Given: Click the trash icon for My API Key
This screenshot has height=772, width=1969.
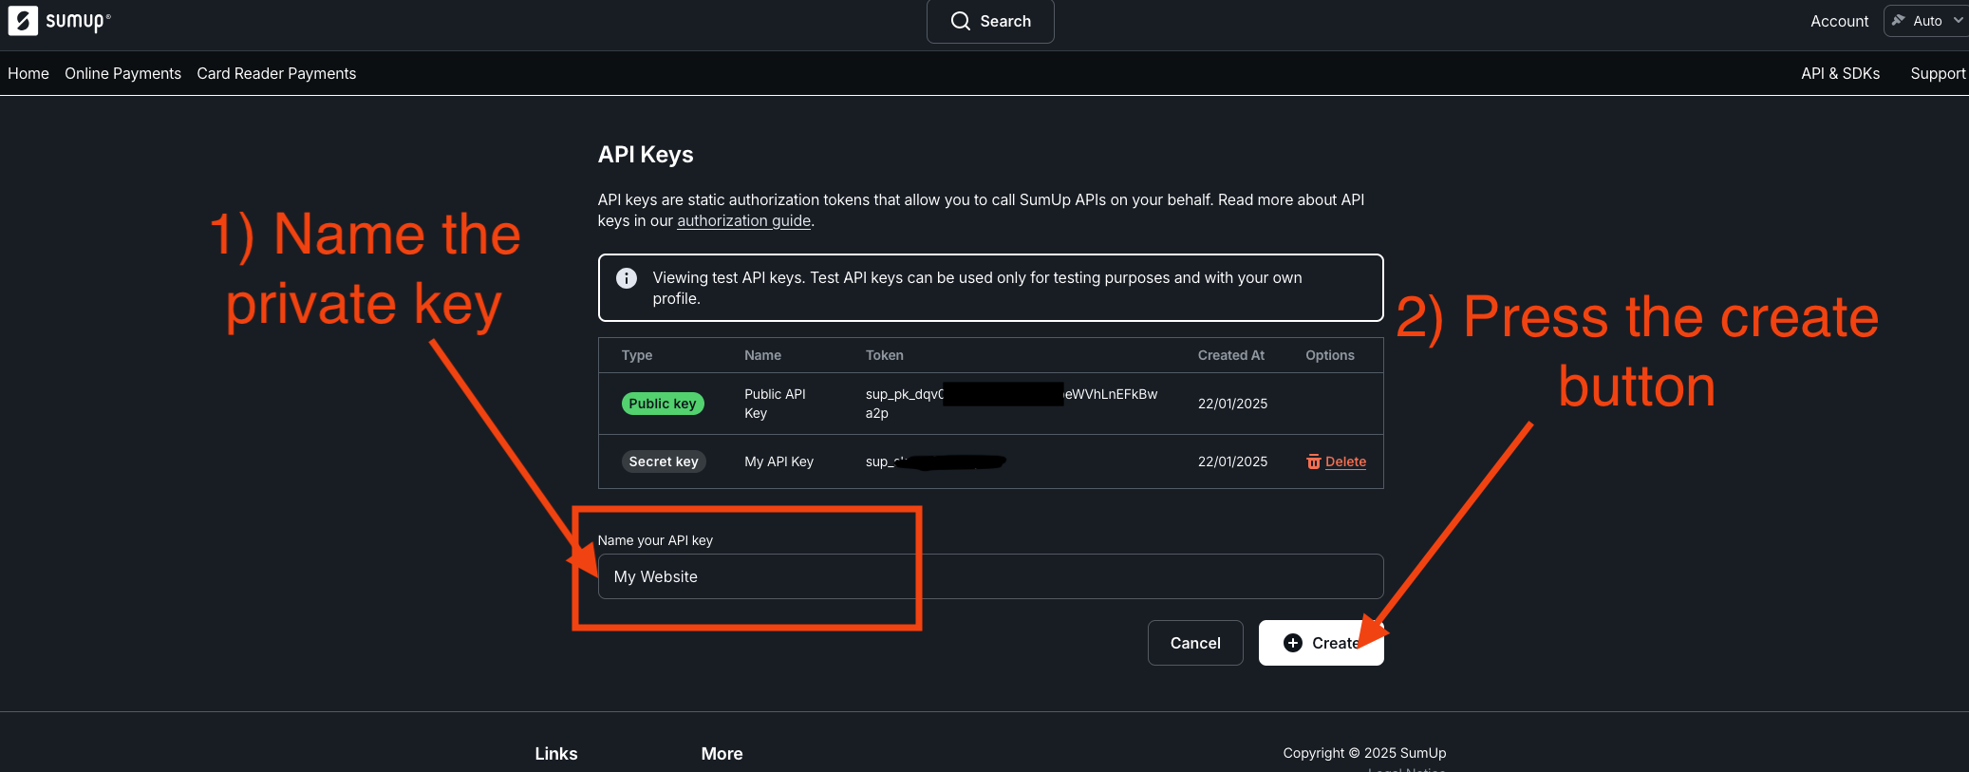Looking at the screenshot, I should click(1314, 461).
